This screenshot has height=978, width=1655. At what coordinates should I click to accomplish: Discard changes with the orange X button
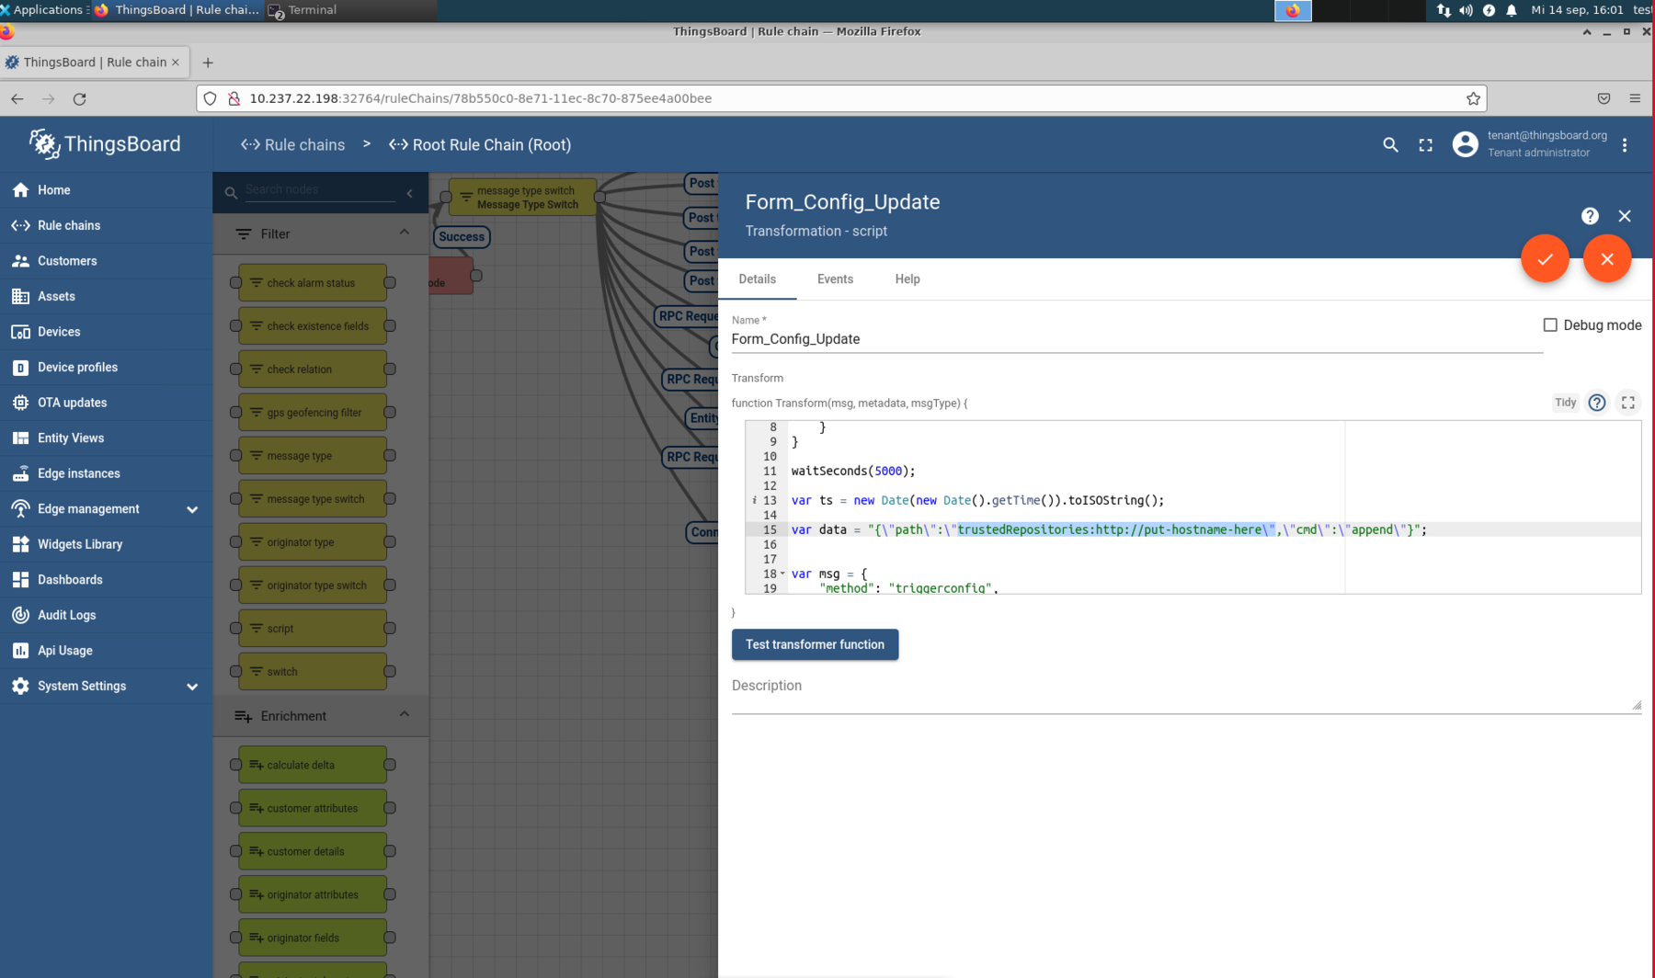(1606, 259)
